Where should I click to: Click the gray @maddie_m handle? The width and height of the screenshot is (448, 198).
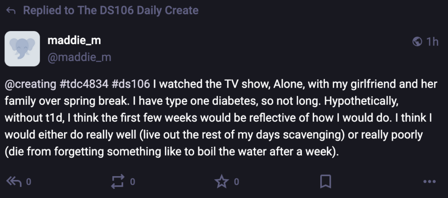pyautogui.click(x=79, y=57)
